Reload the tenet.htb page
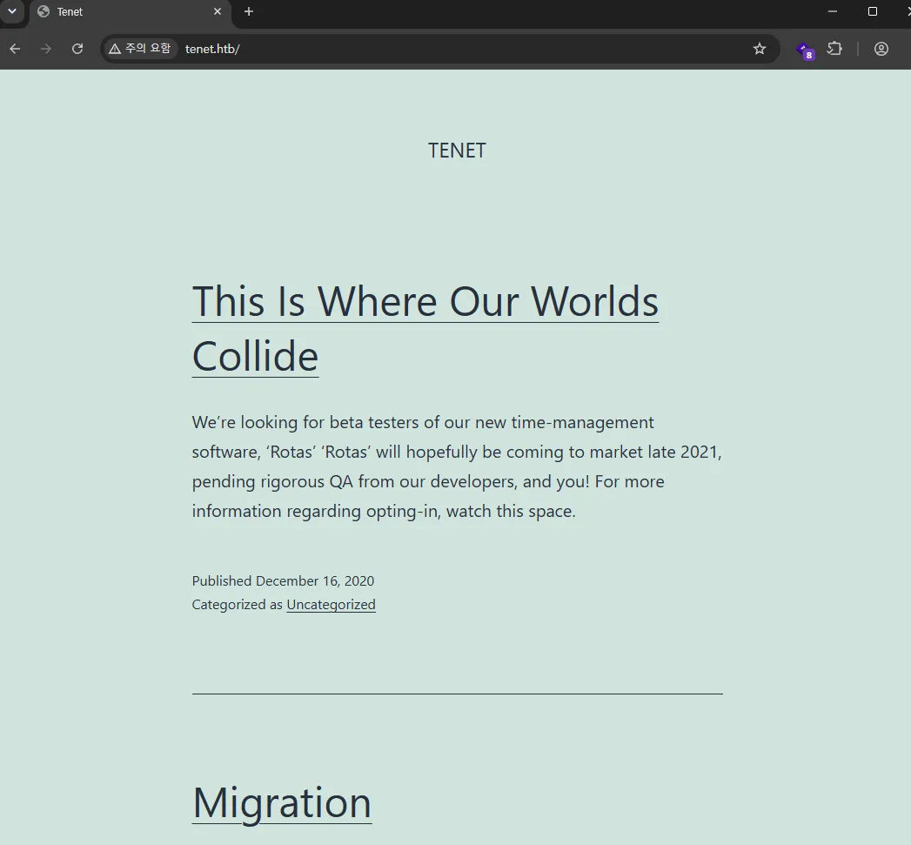Screen dimensions: 911x845 click(77, 49)
